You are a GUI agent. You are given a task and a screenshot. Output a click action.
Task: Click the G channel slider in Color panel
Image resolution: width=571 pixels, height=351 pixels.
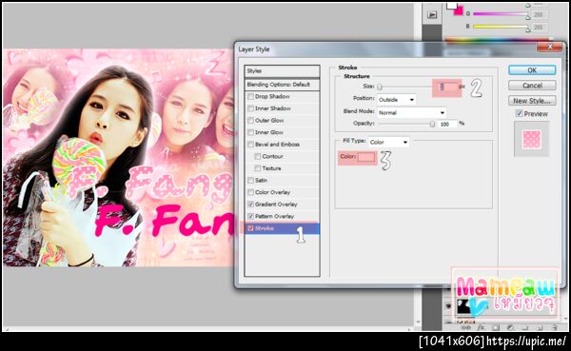coord(502,14)
